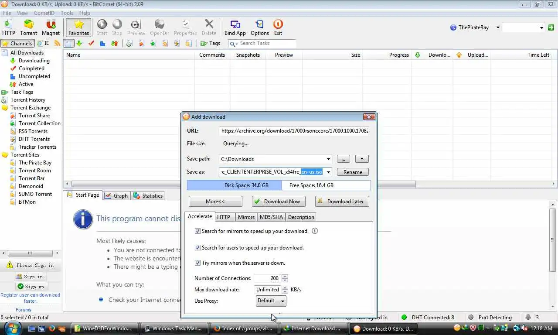Screen dimensions: 558x335
Task: Click the Bind App toolbar icon
Action: click(x=235, y=27)
